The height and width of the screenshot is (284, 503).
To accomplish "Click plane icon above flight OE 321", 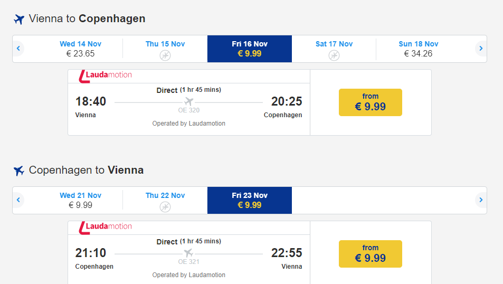I will [188, 253].
